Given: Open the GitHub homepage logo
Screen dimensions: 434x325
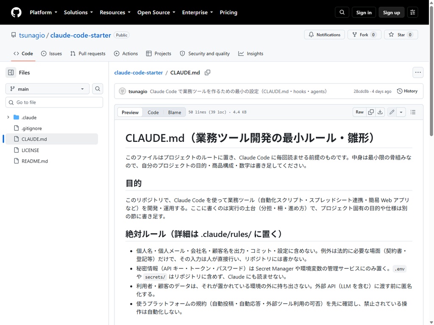Looking at the screenshot, I should pyautogui.click(x=16, y=12).
